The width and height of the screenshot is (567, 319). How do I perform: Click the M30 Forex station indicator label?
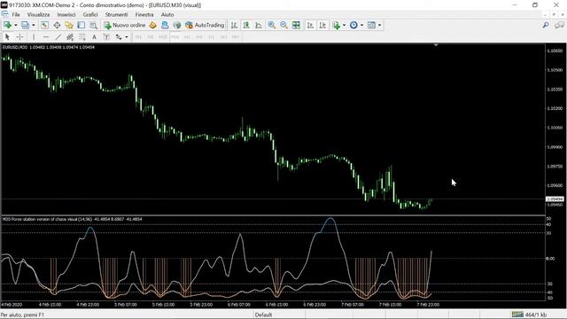click(72, 219)
